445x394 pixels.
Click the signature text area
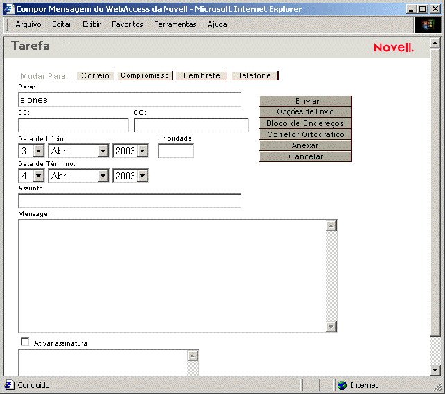(103, 363)
